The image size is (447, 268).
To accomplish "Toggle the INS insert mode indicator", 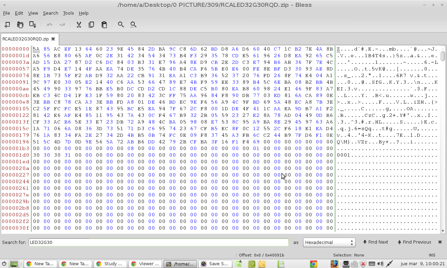I will click(432, 255).
